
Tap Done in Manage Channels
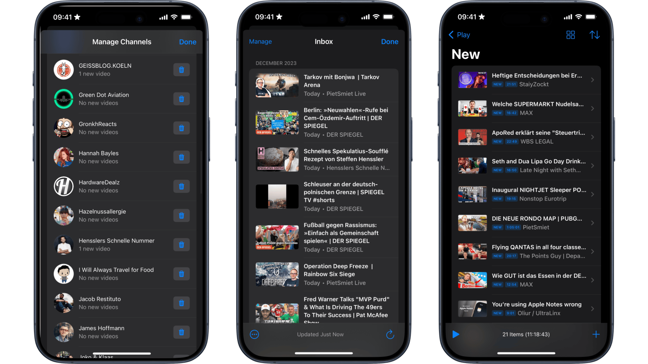tap(187, 42)
